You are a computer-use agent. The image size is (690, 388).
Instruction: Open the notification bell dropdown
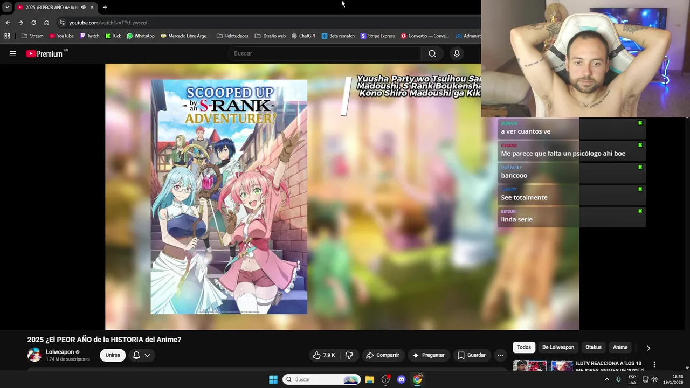(x=142, y=355)
